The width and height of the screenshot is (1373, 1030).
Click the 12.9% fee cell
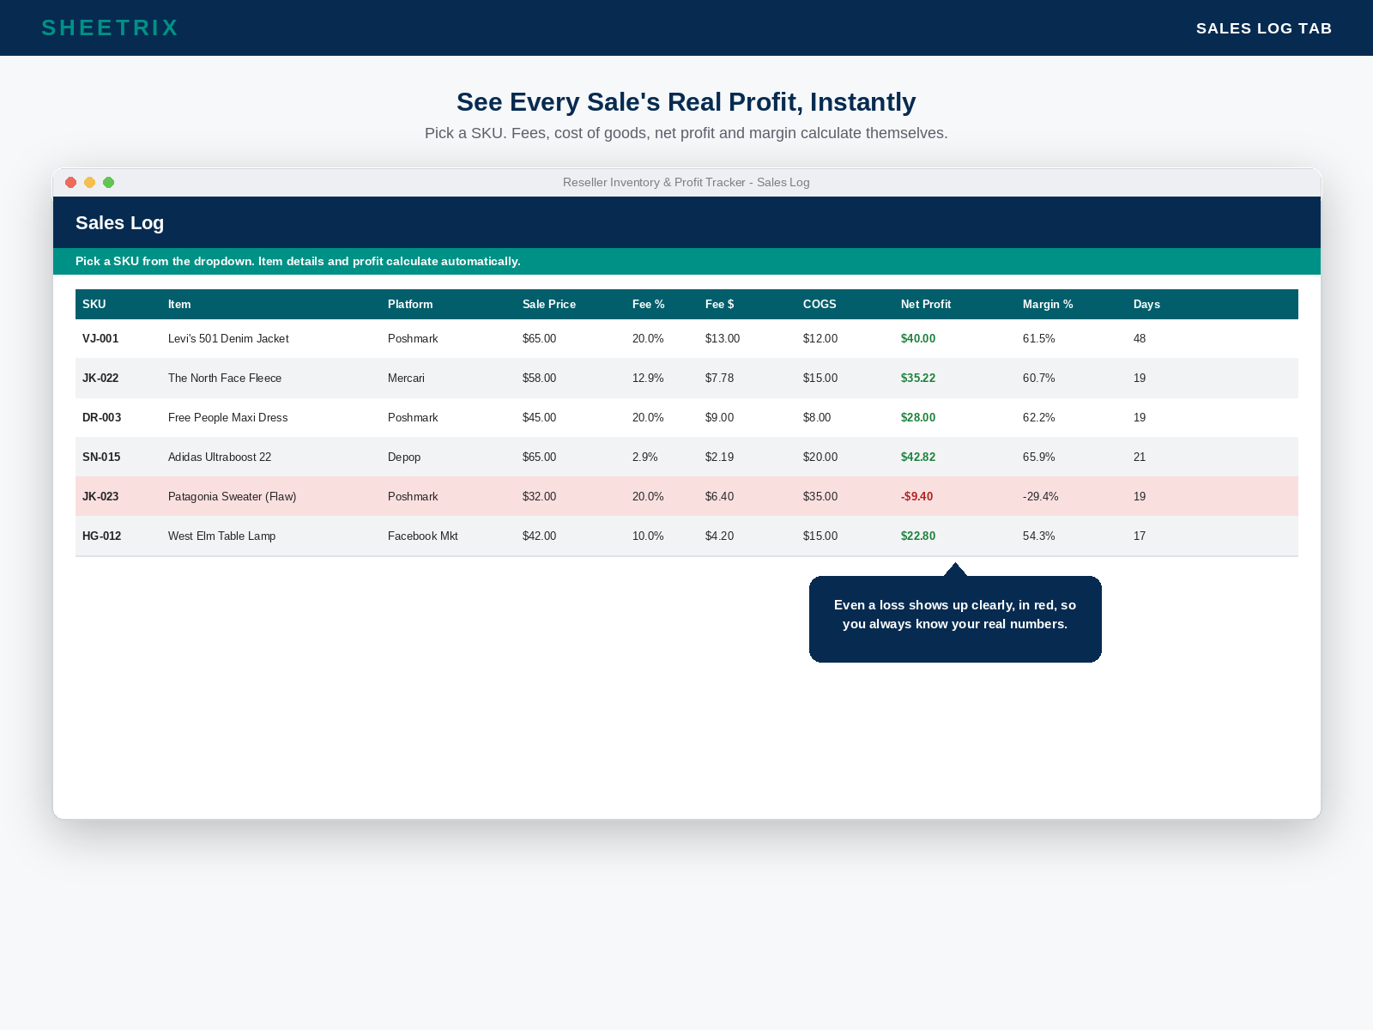648,378
